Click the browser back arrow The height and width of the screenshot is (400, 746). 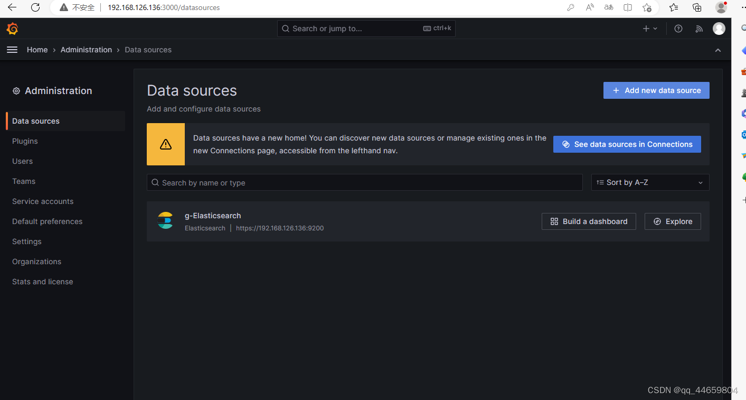tap(12, 7)
